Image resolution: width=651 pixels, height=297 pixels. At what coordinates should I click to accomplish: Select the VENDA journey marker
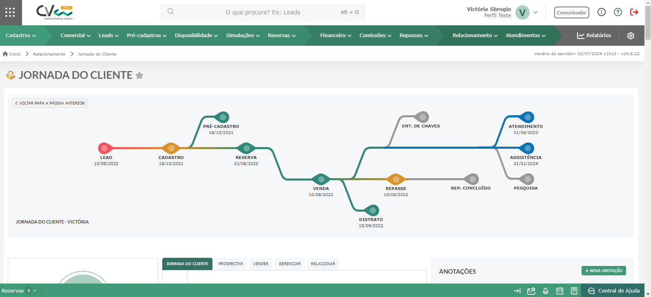[321, 179]
